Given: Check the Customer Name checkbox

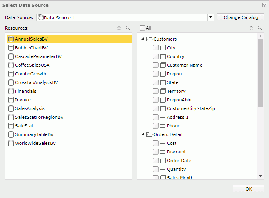Looking at the screenshot, I should (156, 65).
